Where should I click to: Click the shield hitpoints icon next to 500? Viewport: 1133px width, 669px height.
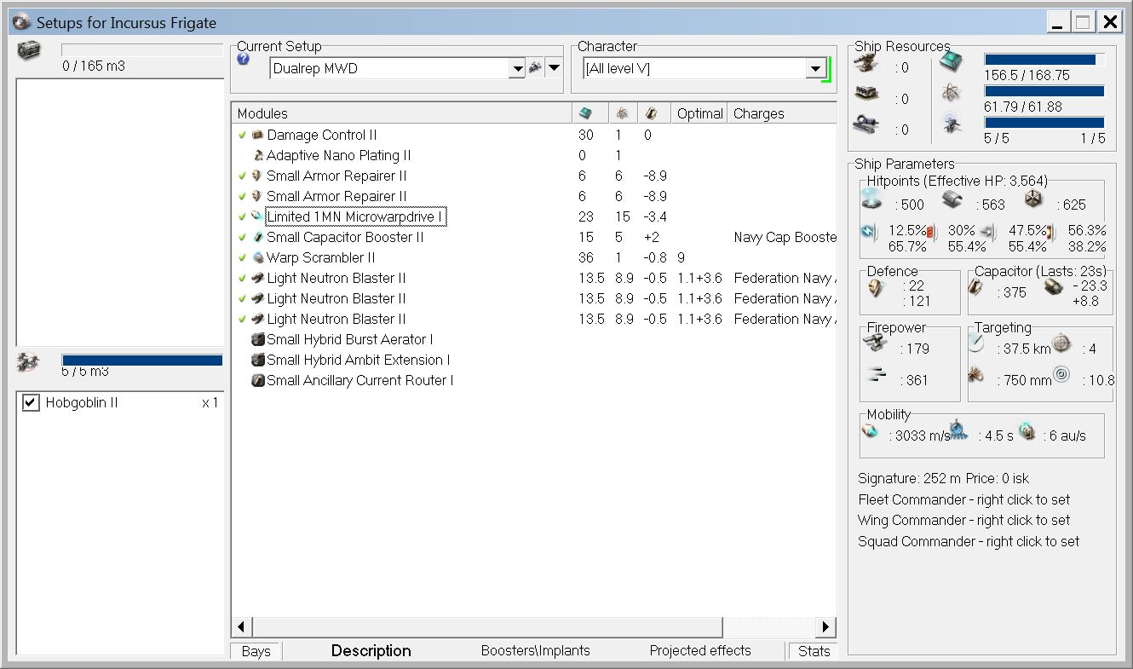click(872, 199)
